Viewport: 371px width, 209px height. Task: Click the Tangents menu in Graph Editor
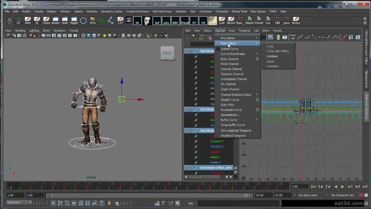pos(245,31)
